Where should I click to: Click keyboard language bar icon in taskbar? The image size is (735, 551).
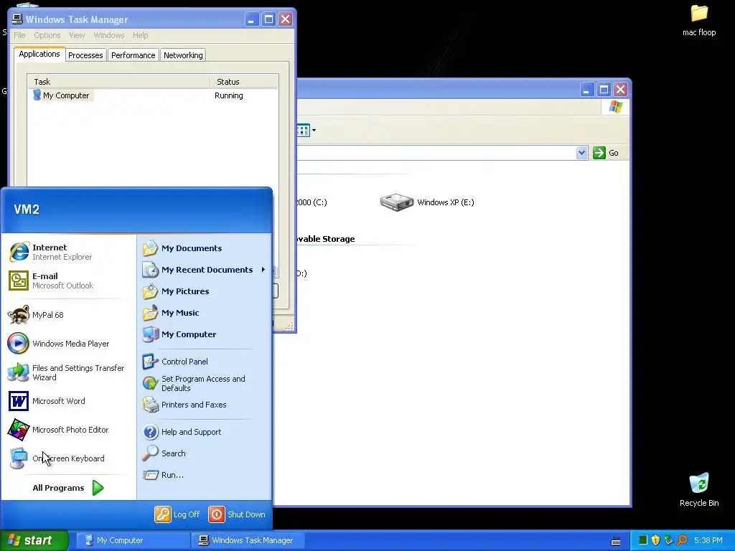pyautogui.click(x=616, y=542)
